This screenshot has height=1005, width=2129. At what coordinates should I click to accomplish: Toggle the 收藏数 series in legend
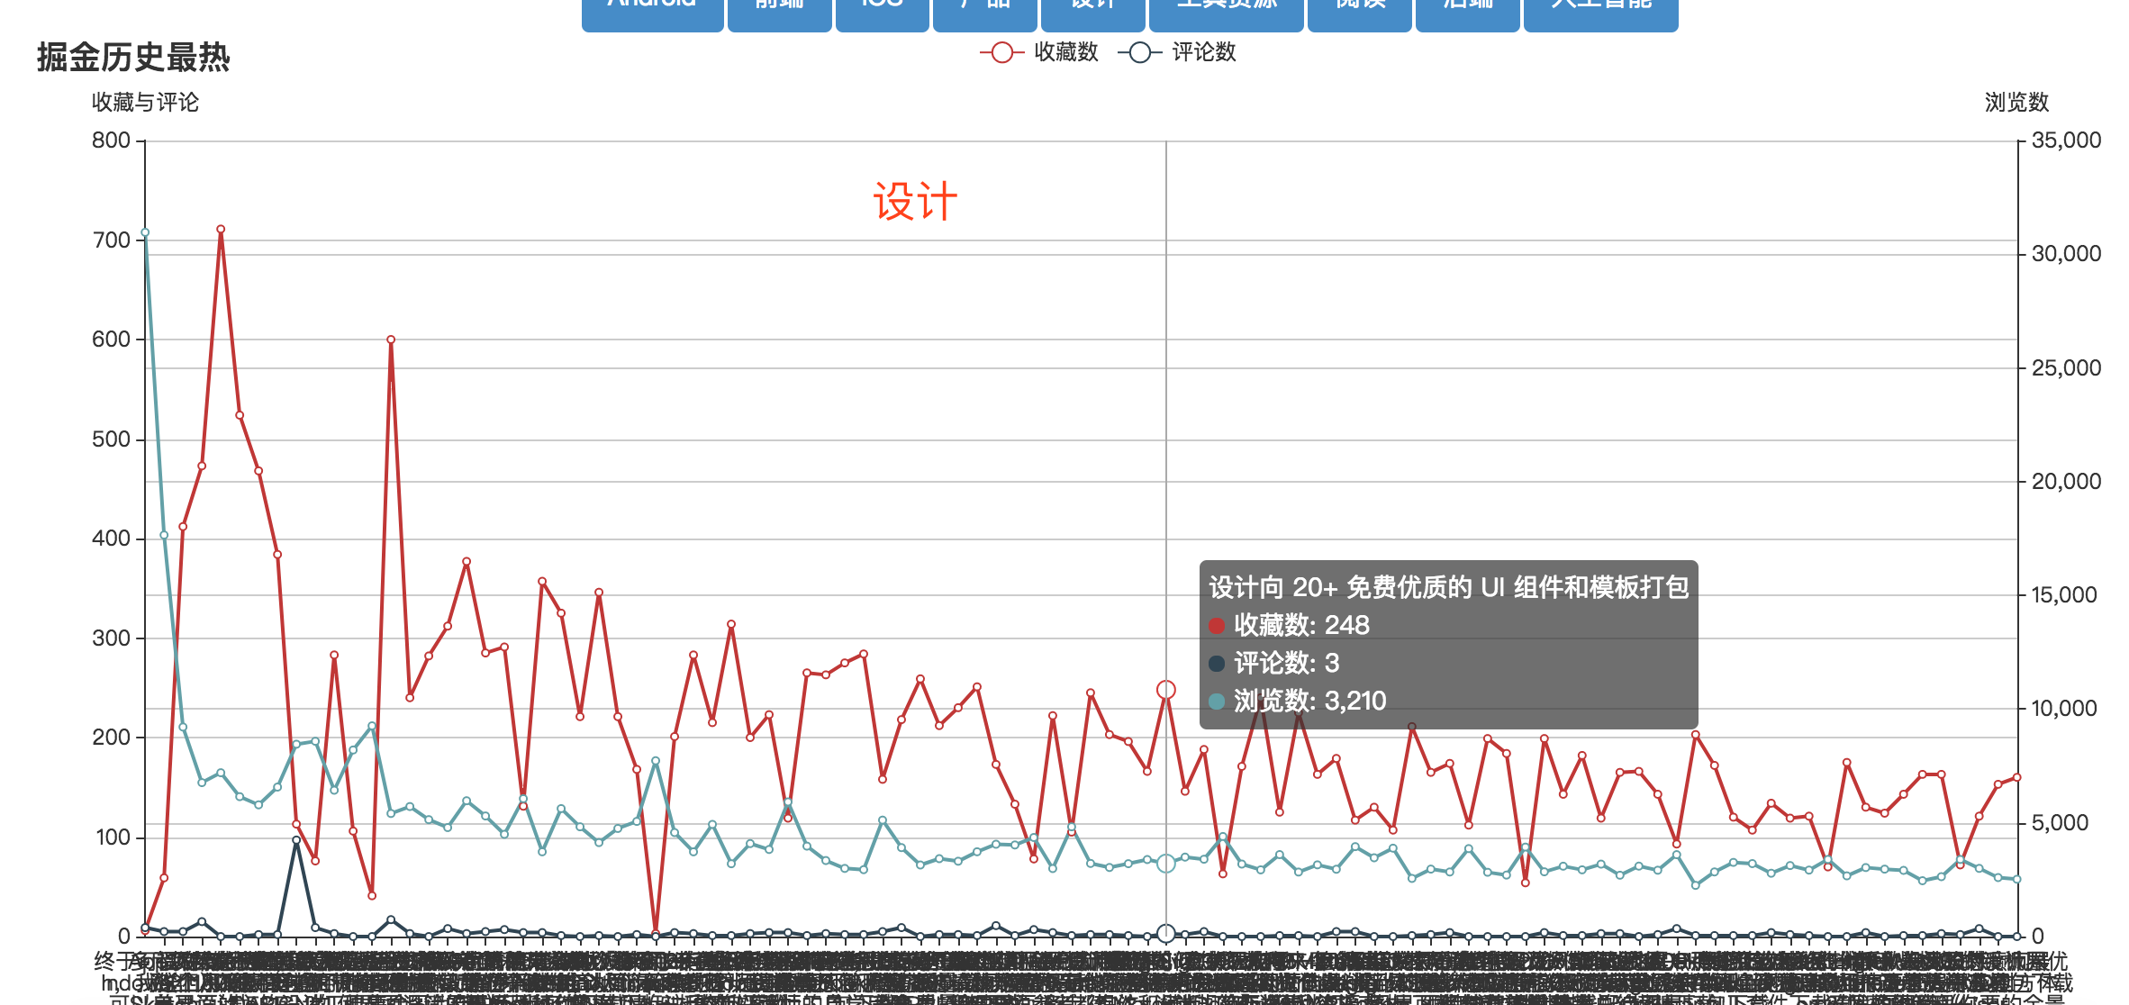1039,52
